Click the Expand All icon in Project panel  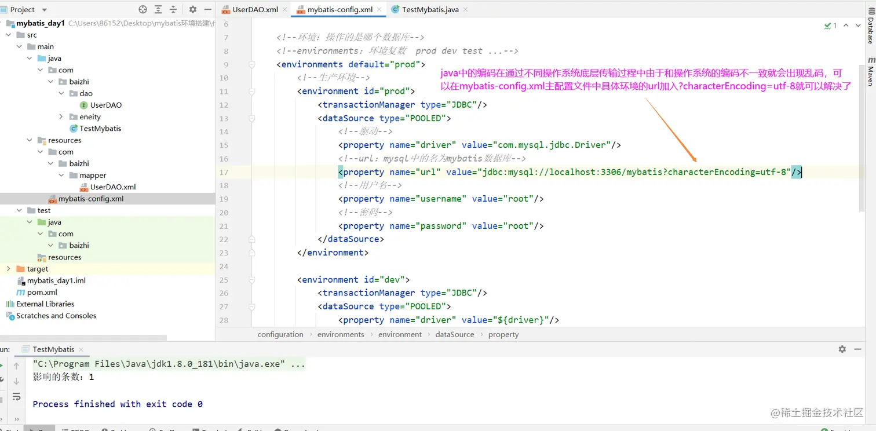158,9
